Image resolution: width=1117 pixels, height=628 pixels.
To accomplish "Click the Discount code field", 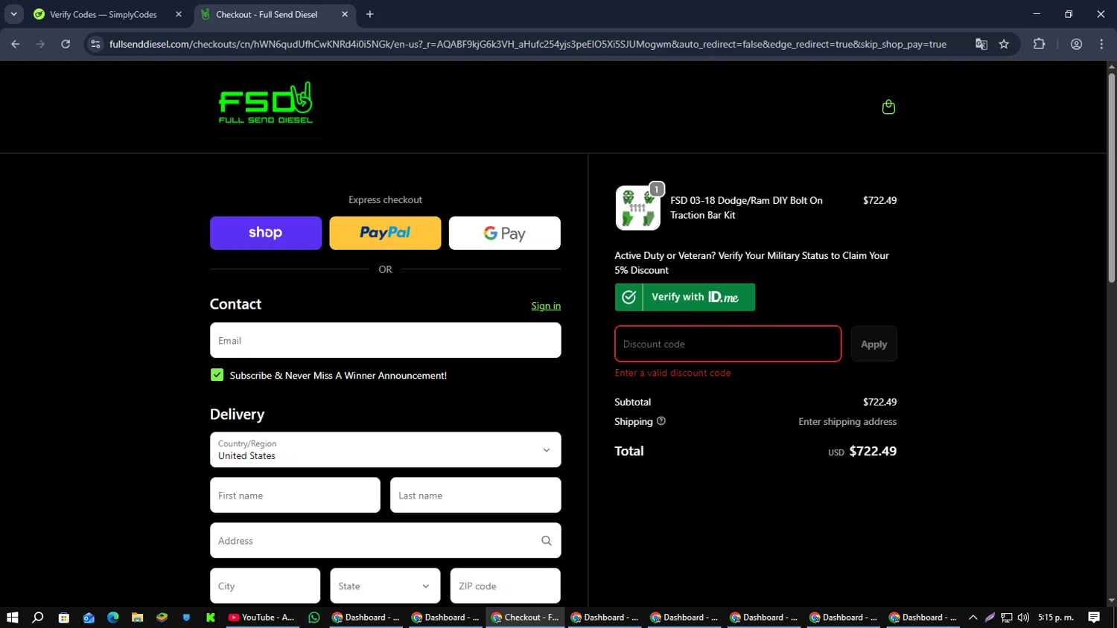I will coord(728,344).
